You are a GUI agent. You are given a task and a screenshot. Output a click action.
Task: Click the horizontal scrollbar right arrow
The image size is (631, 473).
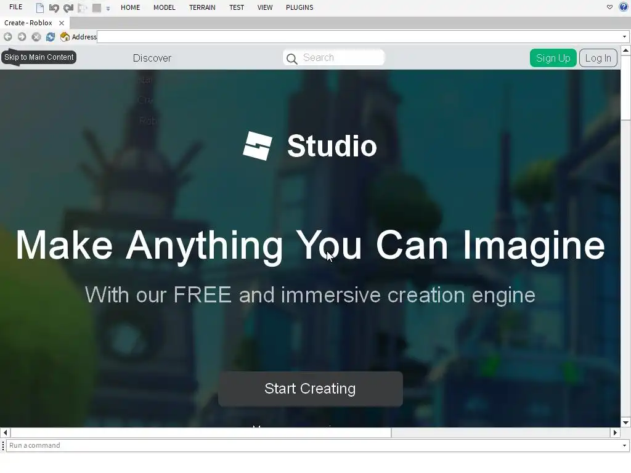(615, 432)
